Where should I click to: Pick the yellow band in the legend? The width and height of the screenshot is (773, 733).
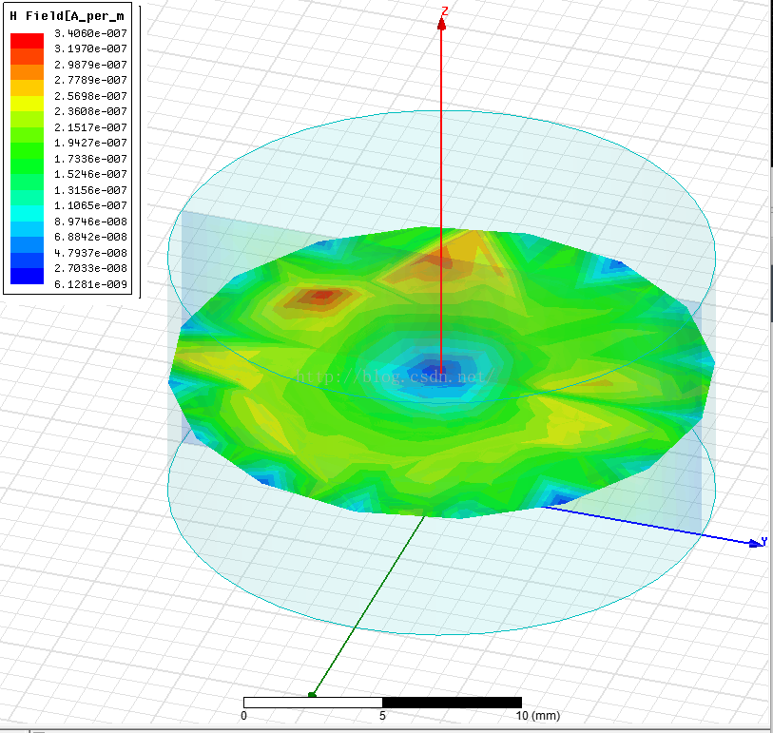coord(28,104)
